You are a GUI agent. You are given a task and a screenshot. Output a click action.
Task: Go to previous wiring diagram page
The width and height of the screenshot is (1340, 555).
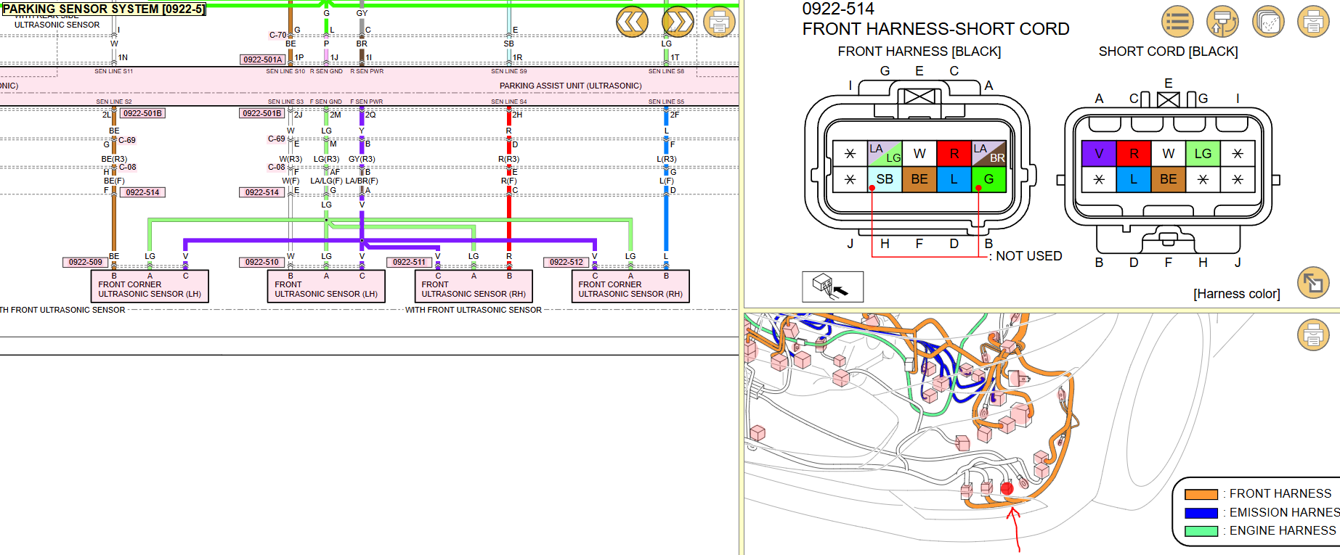tap(632, 22)
